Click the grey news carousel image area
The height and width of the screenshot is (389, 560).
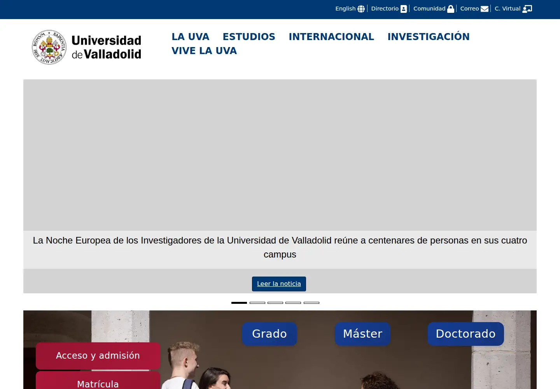pyautogui.click(x=280, y=155)
